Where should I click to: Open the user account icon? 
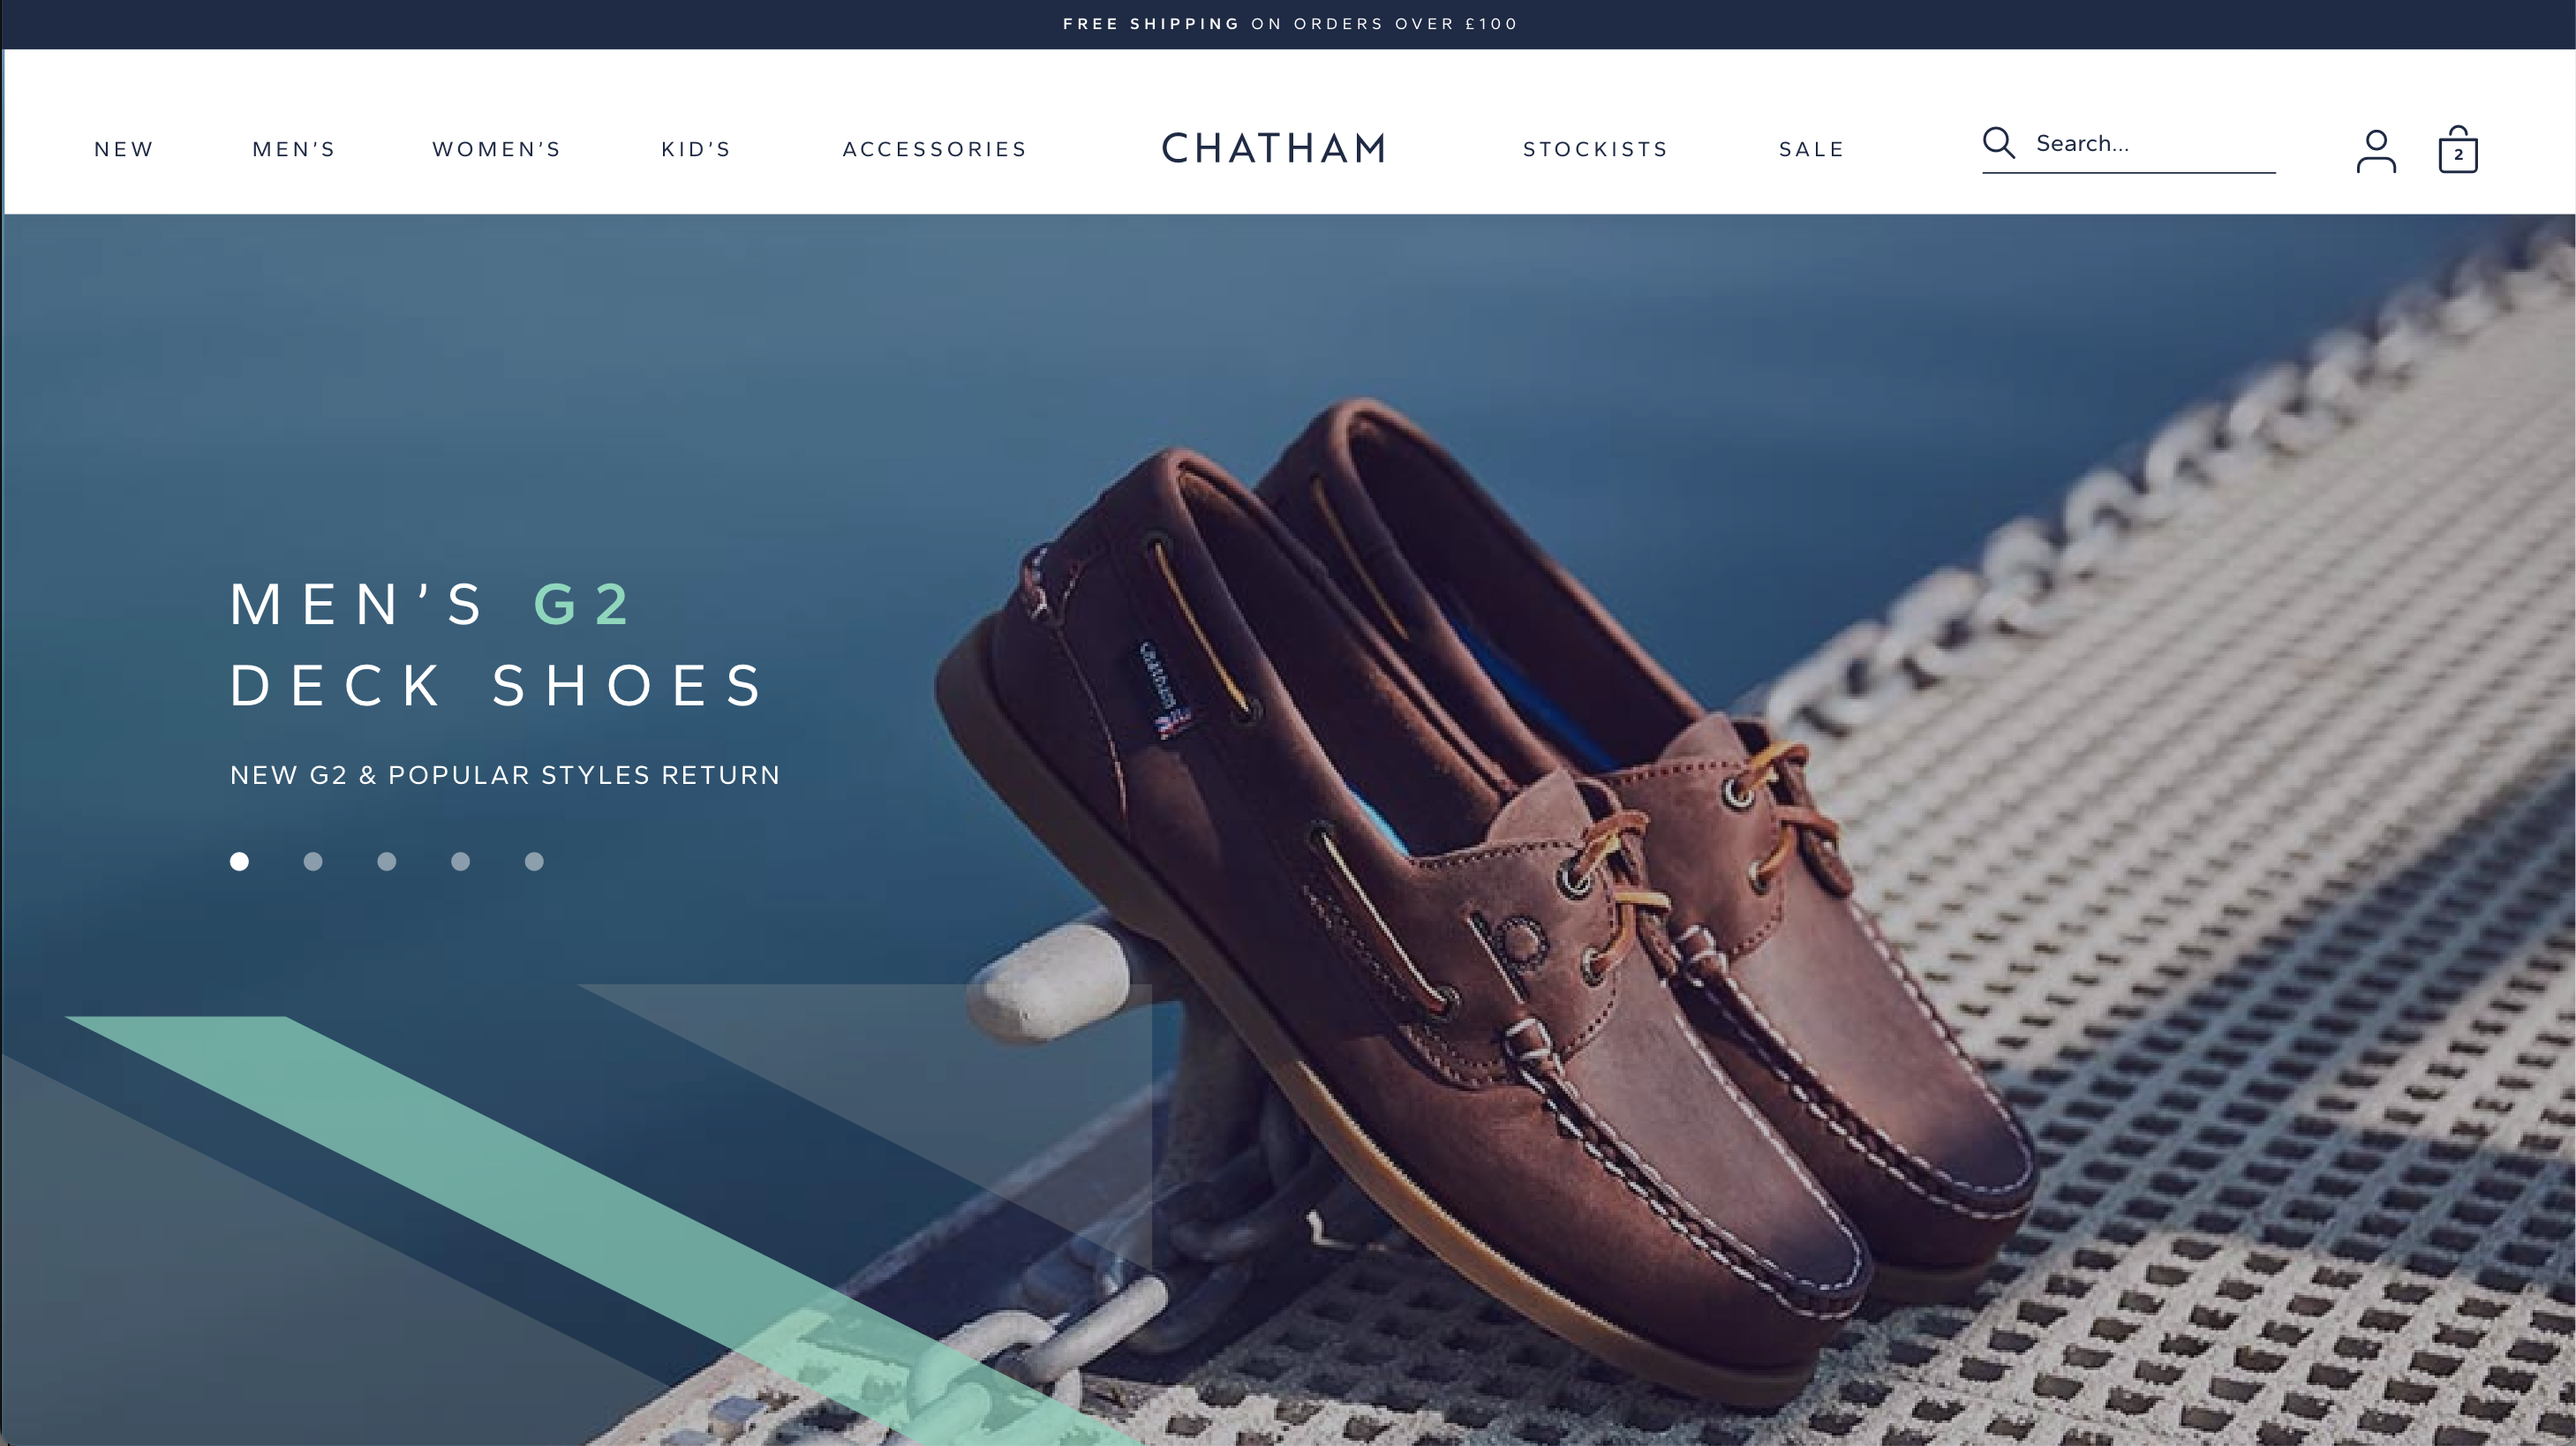pyautogui.click(x=2376, y=151)
